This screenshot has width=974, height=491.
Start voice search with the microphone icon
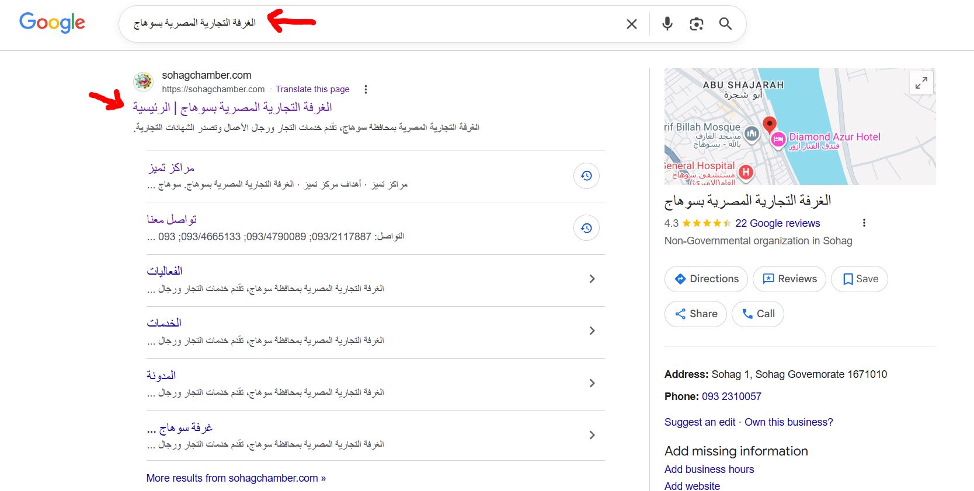(667, 24)
